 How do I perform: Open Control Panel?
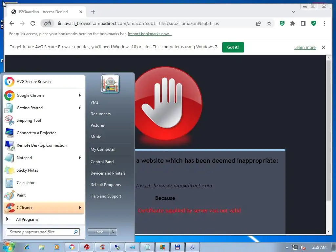(102, 161)
